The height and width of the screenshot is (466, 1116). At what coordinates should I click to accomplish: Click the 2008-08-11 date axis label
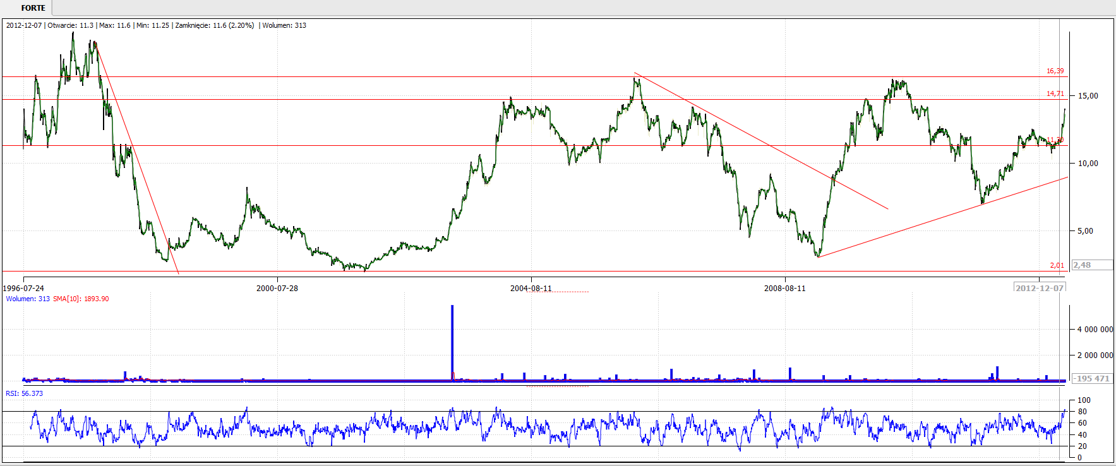(x=785, y=288)
